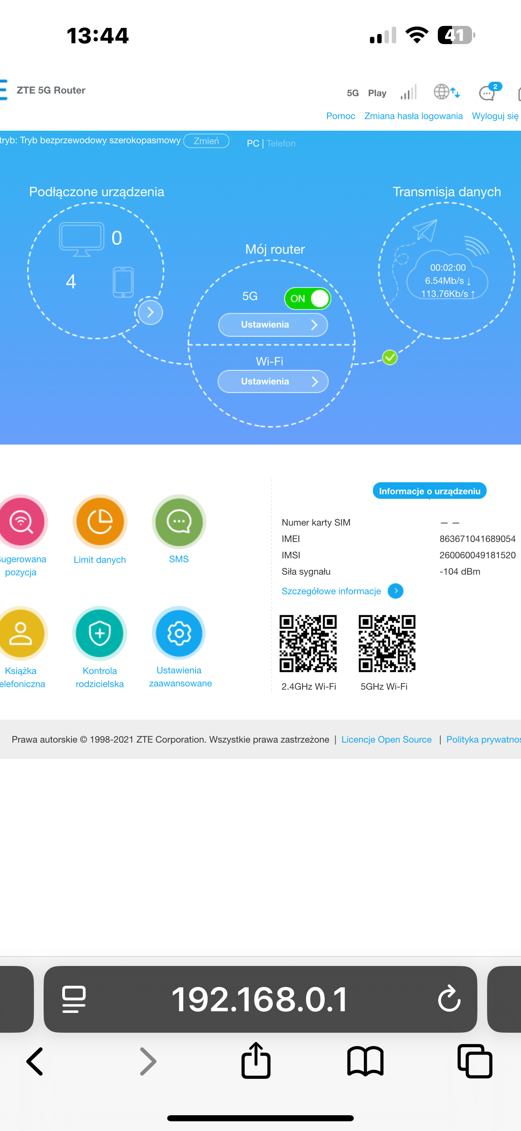This screenshot has height=1131, width=521.
Task: Tap the globe network status icon
Action: point(446,92)
